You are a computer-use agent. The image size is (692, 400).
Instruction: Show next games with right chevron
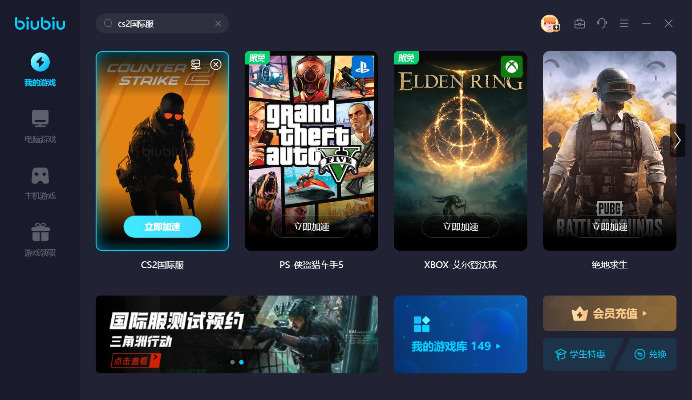pos(677,140)
